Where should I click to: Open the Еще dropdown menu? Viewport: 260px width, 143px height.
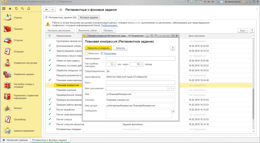243,30
